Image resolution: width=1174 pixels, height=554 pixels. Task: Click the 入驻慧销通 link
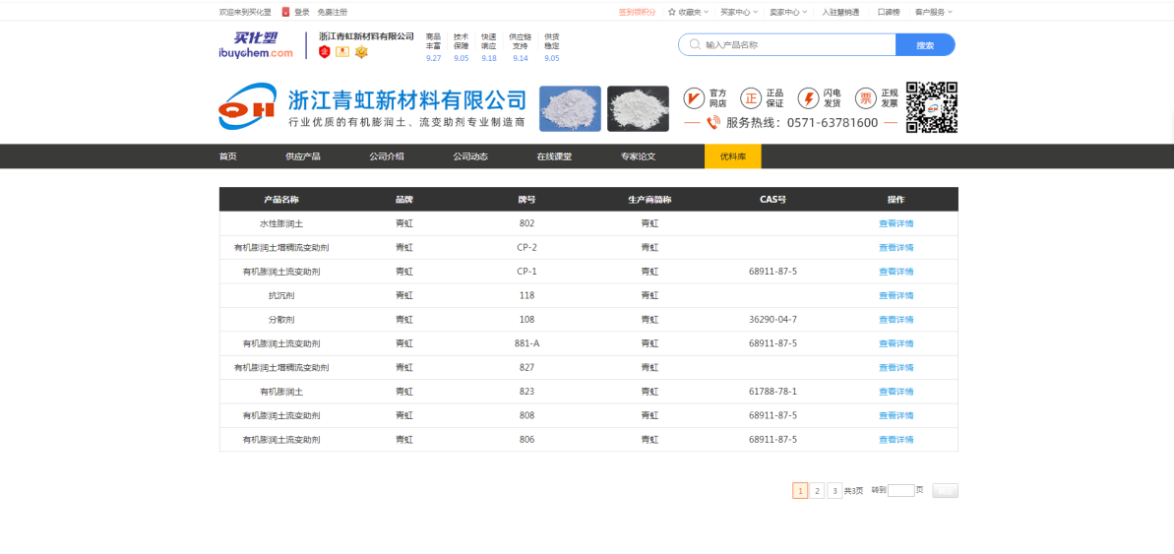point(840,12)
